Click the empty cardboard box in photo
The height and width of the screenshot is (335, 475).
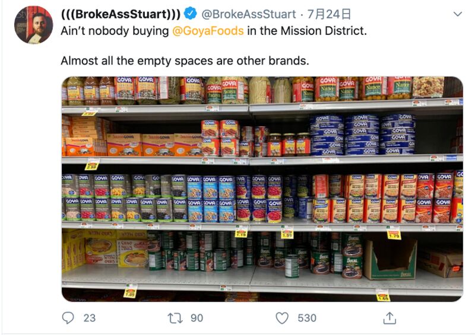tap(390, 259)
